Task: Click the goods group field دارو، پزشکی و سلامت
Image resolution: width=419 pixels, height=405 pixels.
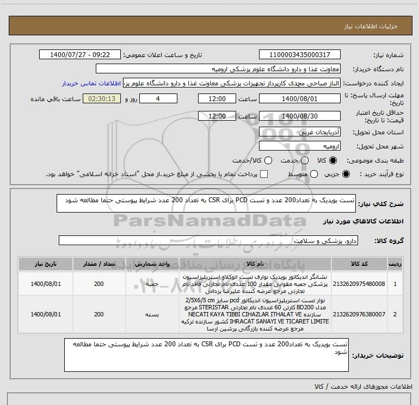Action: pos(208,240)
